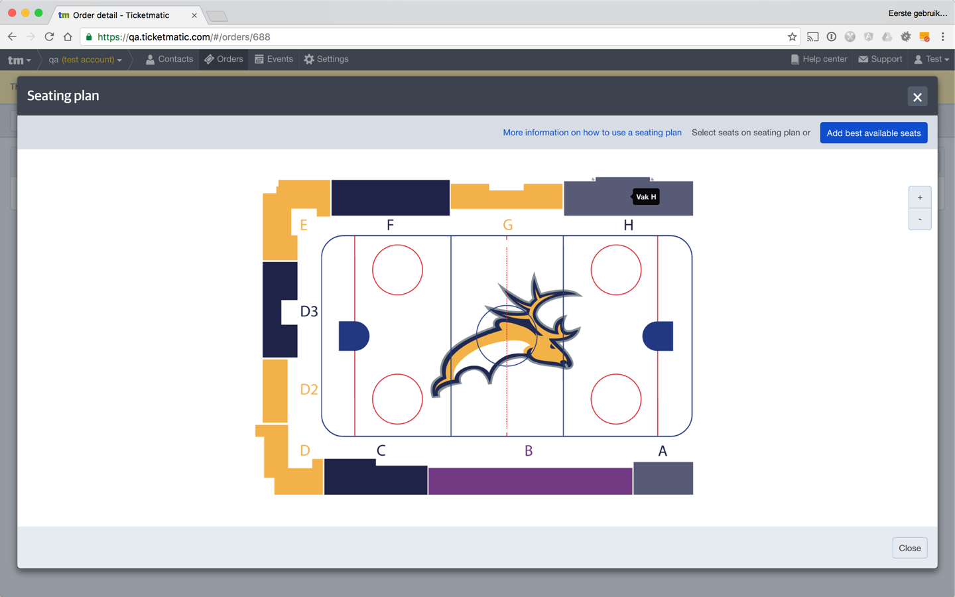Close the Seating plan dialog with X
The height and width of the screenshot is (597, 955).
[x=917, y=97]
